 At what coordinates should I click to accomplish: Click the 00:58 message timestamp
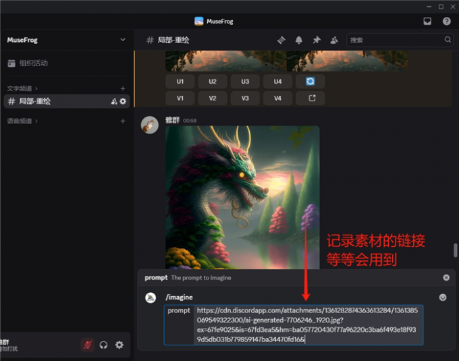[190, 121]
